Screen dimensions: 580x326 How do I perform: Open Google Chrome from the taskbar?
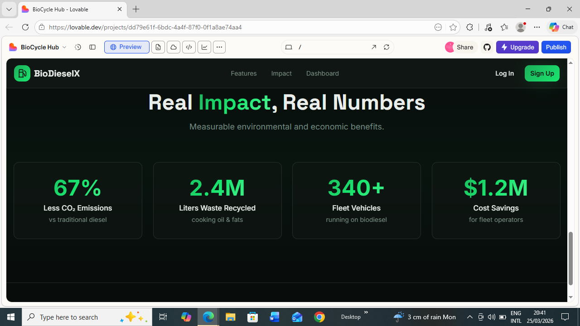click(319, 317)
